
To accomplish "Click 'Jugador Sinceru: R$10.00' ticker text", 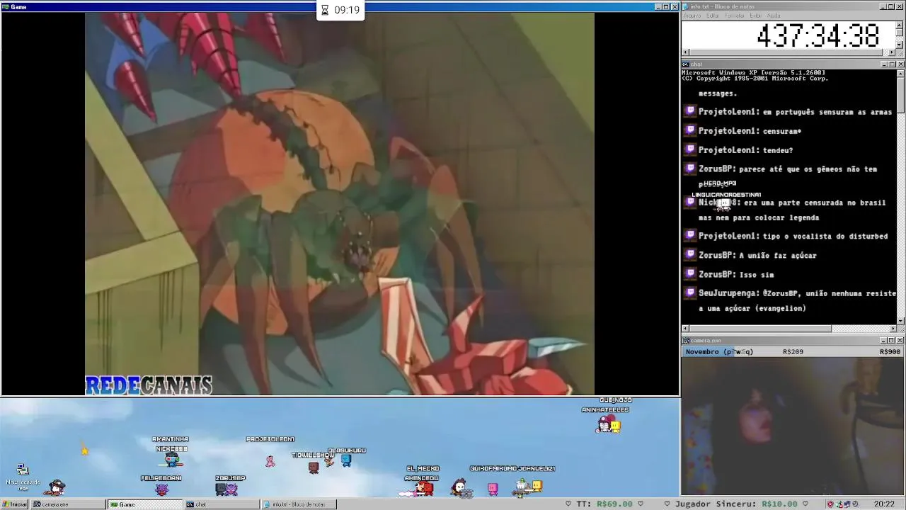I will pos(736,504).
